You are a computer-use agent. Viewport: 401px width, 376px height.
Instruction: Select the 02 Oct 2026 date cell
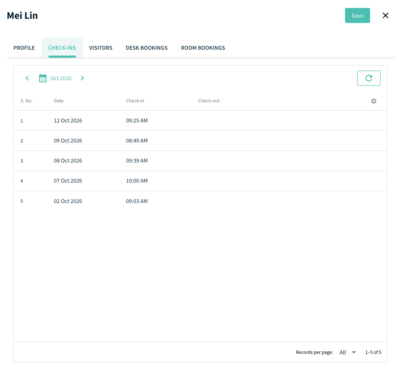coord(68,201)
